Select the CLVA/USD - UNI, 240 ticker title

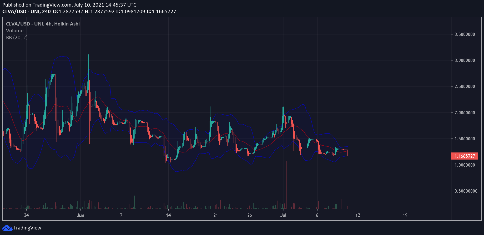[x=27, y=12]
